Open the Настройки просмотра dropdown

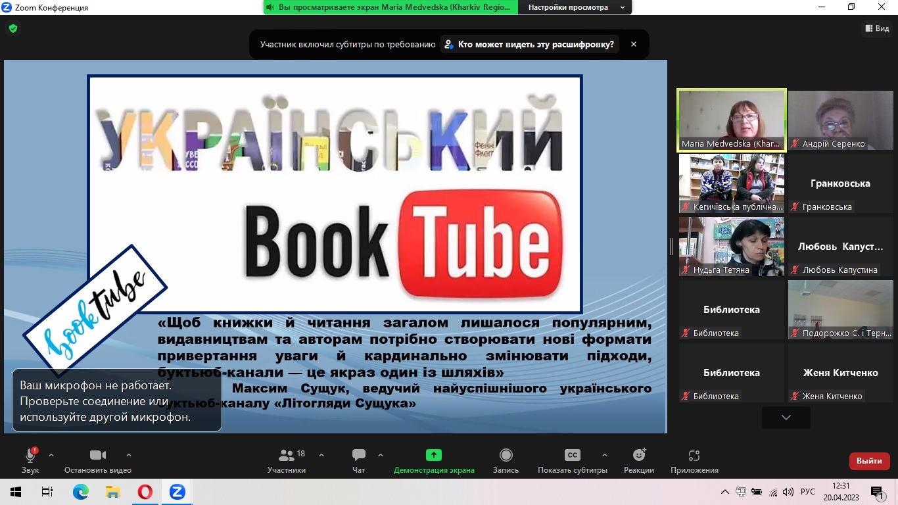pyautogui.click(x=577, y=7)
